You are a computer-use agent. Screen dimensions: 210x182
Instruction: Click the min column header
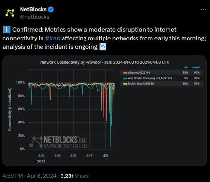tap(186, 67)
